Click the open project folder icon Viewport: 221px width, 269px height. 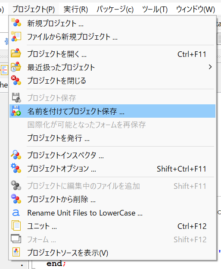coord(16,53)
